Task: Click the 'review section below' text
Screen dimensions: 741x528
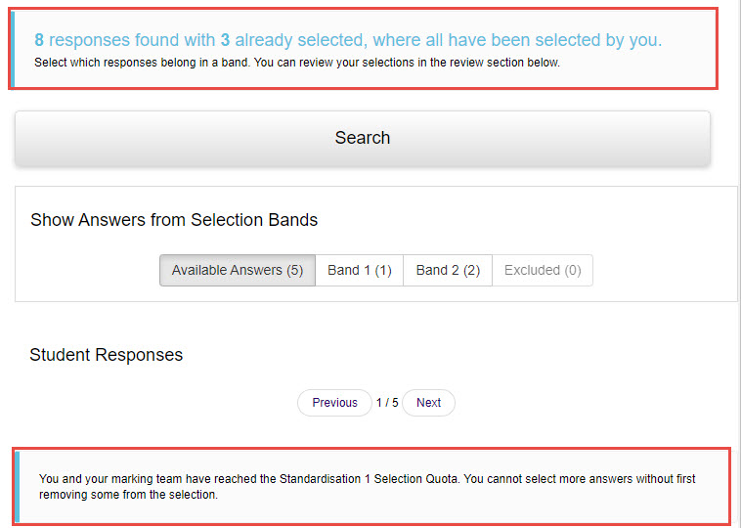Action: point(508,63)
